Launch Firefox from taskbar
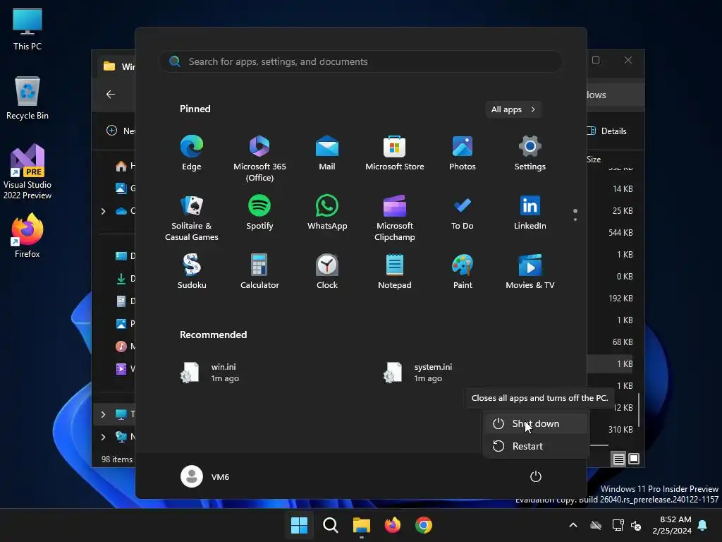 pos(392,525)
